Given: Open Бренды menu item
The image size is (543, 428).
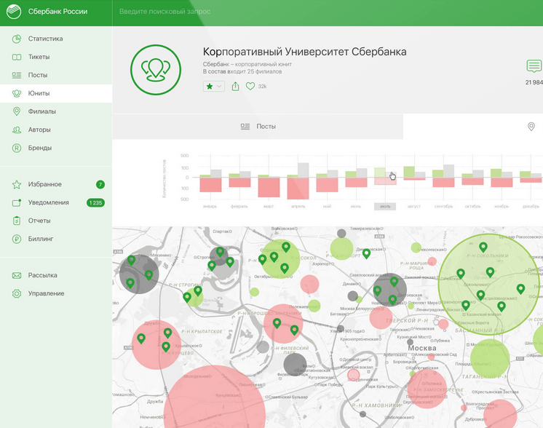Looking at the screenshot, I should point(56,148).
